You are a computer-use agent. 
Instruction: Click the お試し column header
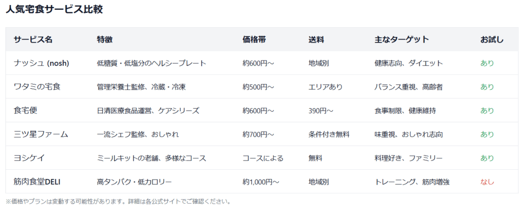click(x=492, y=40)
